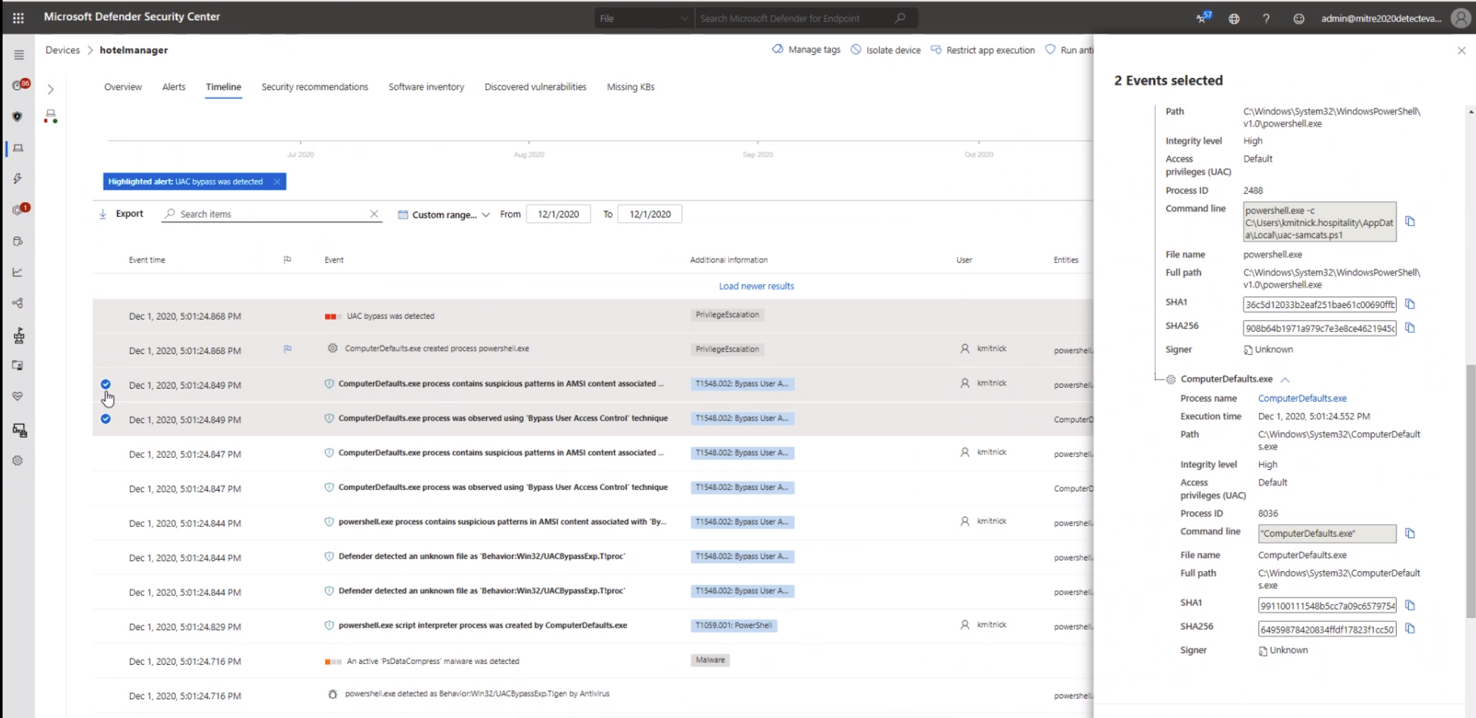Image resolution: width=1476 pixels, height=718 pixels.
Task: Copy the powershell command line value
Action: tap(1410, 222)
